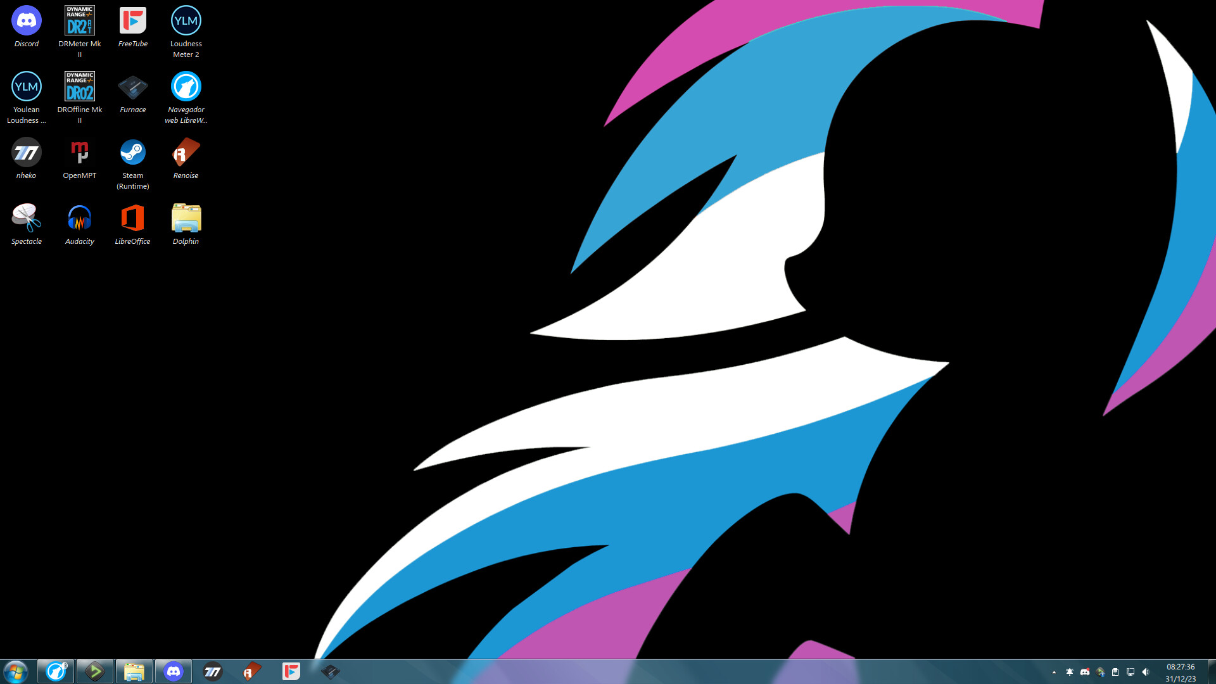The height and width of the screenshot is (684, 1216).
Task: Expand hidden system tray icons arrow
Action: 1054,673
